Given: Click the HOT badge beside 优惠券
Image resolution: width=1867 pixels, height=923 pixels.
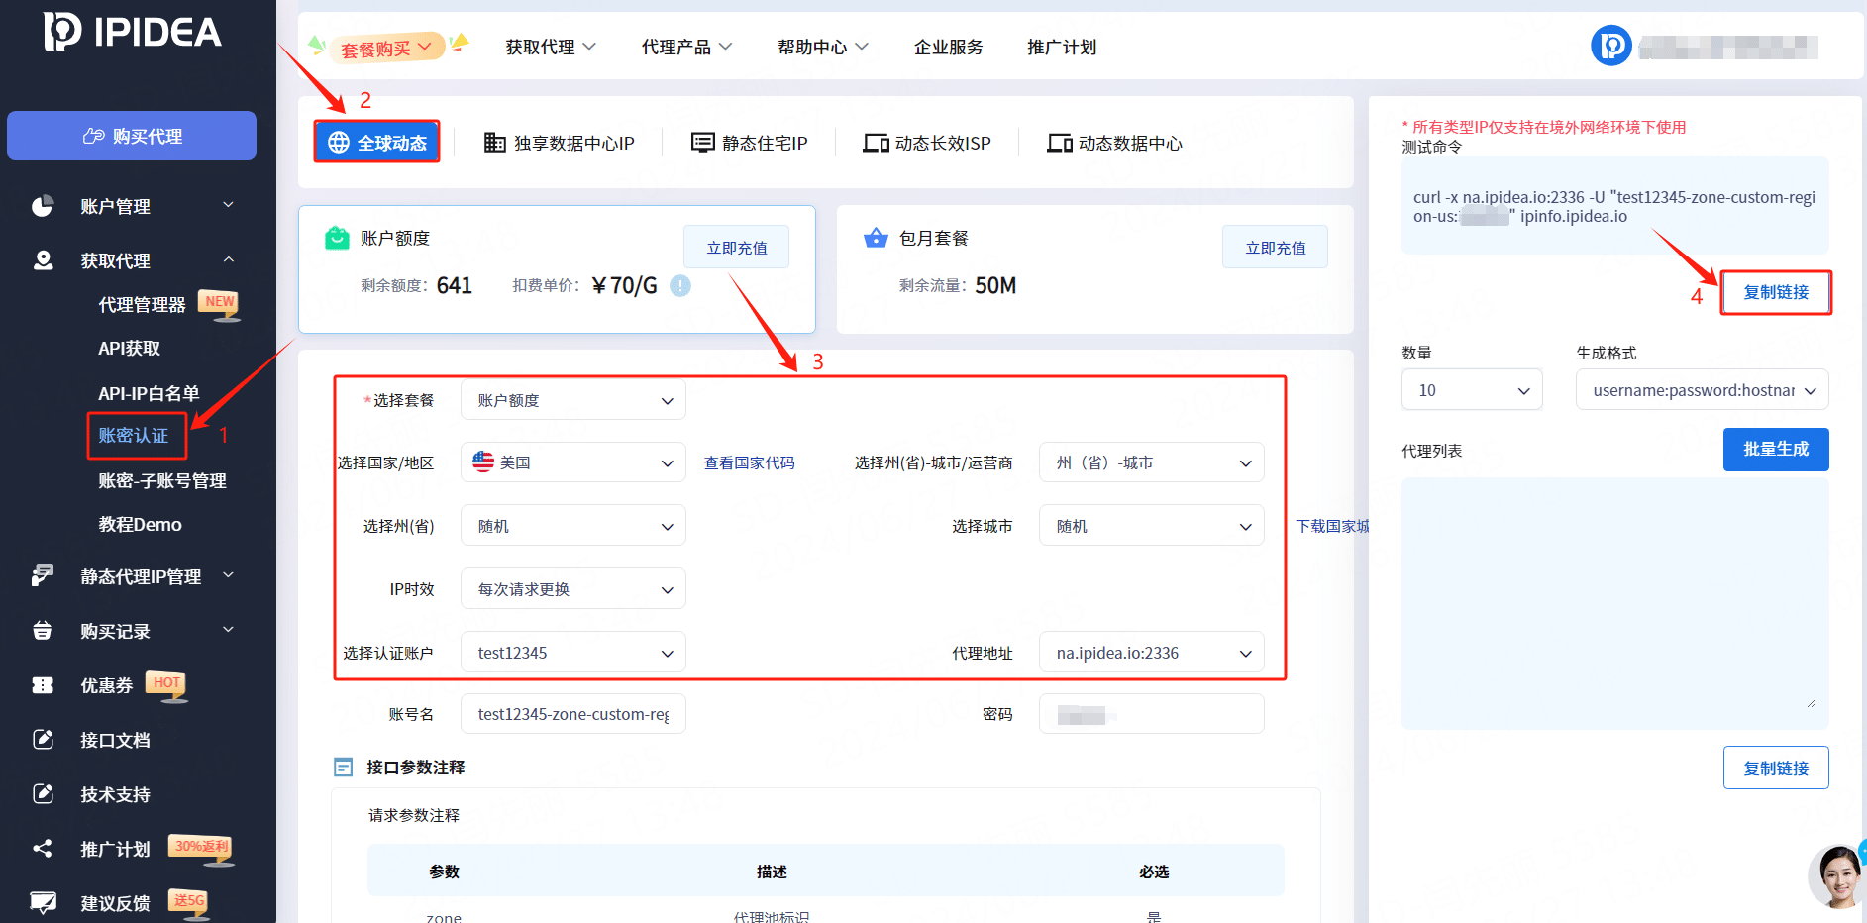Looking at the screenshot, I should click(x=166, y=684).
